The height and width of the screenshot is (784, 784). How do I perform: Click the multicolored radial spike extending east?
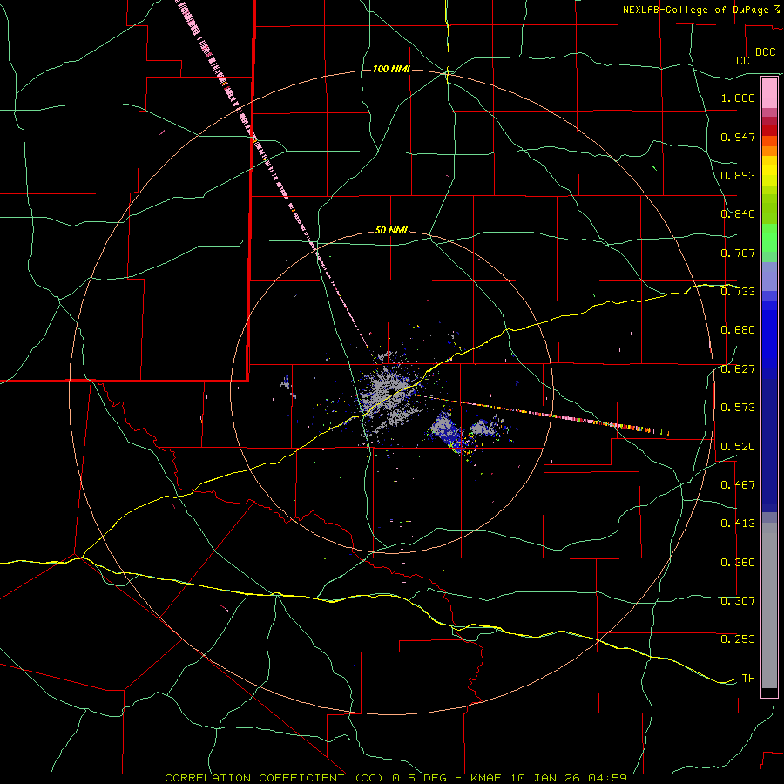pyautogui.click(x=550, y=415)
